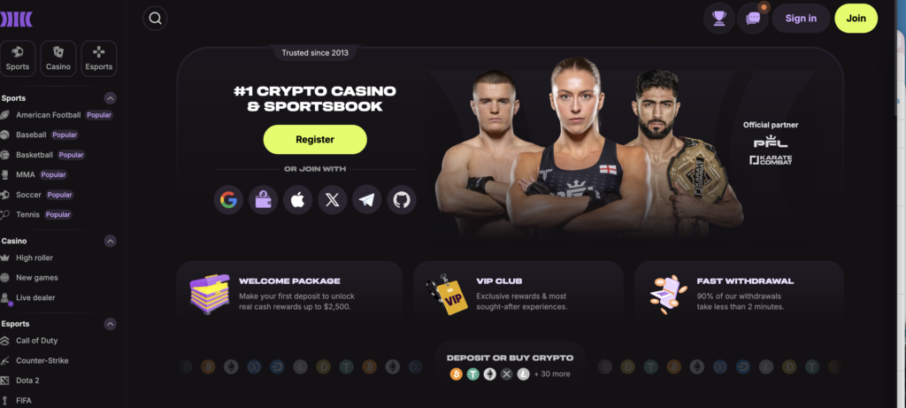The image size is (906, 408).
Task: Join with crypto wallet icon
Action: point(263,200)
